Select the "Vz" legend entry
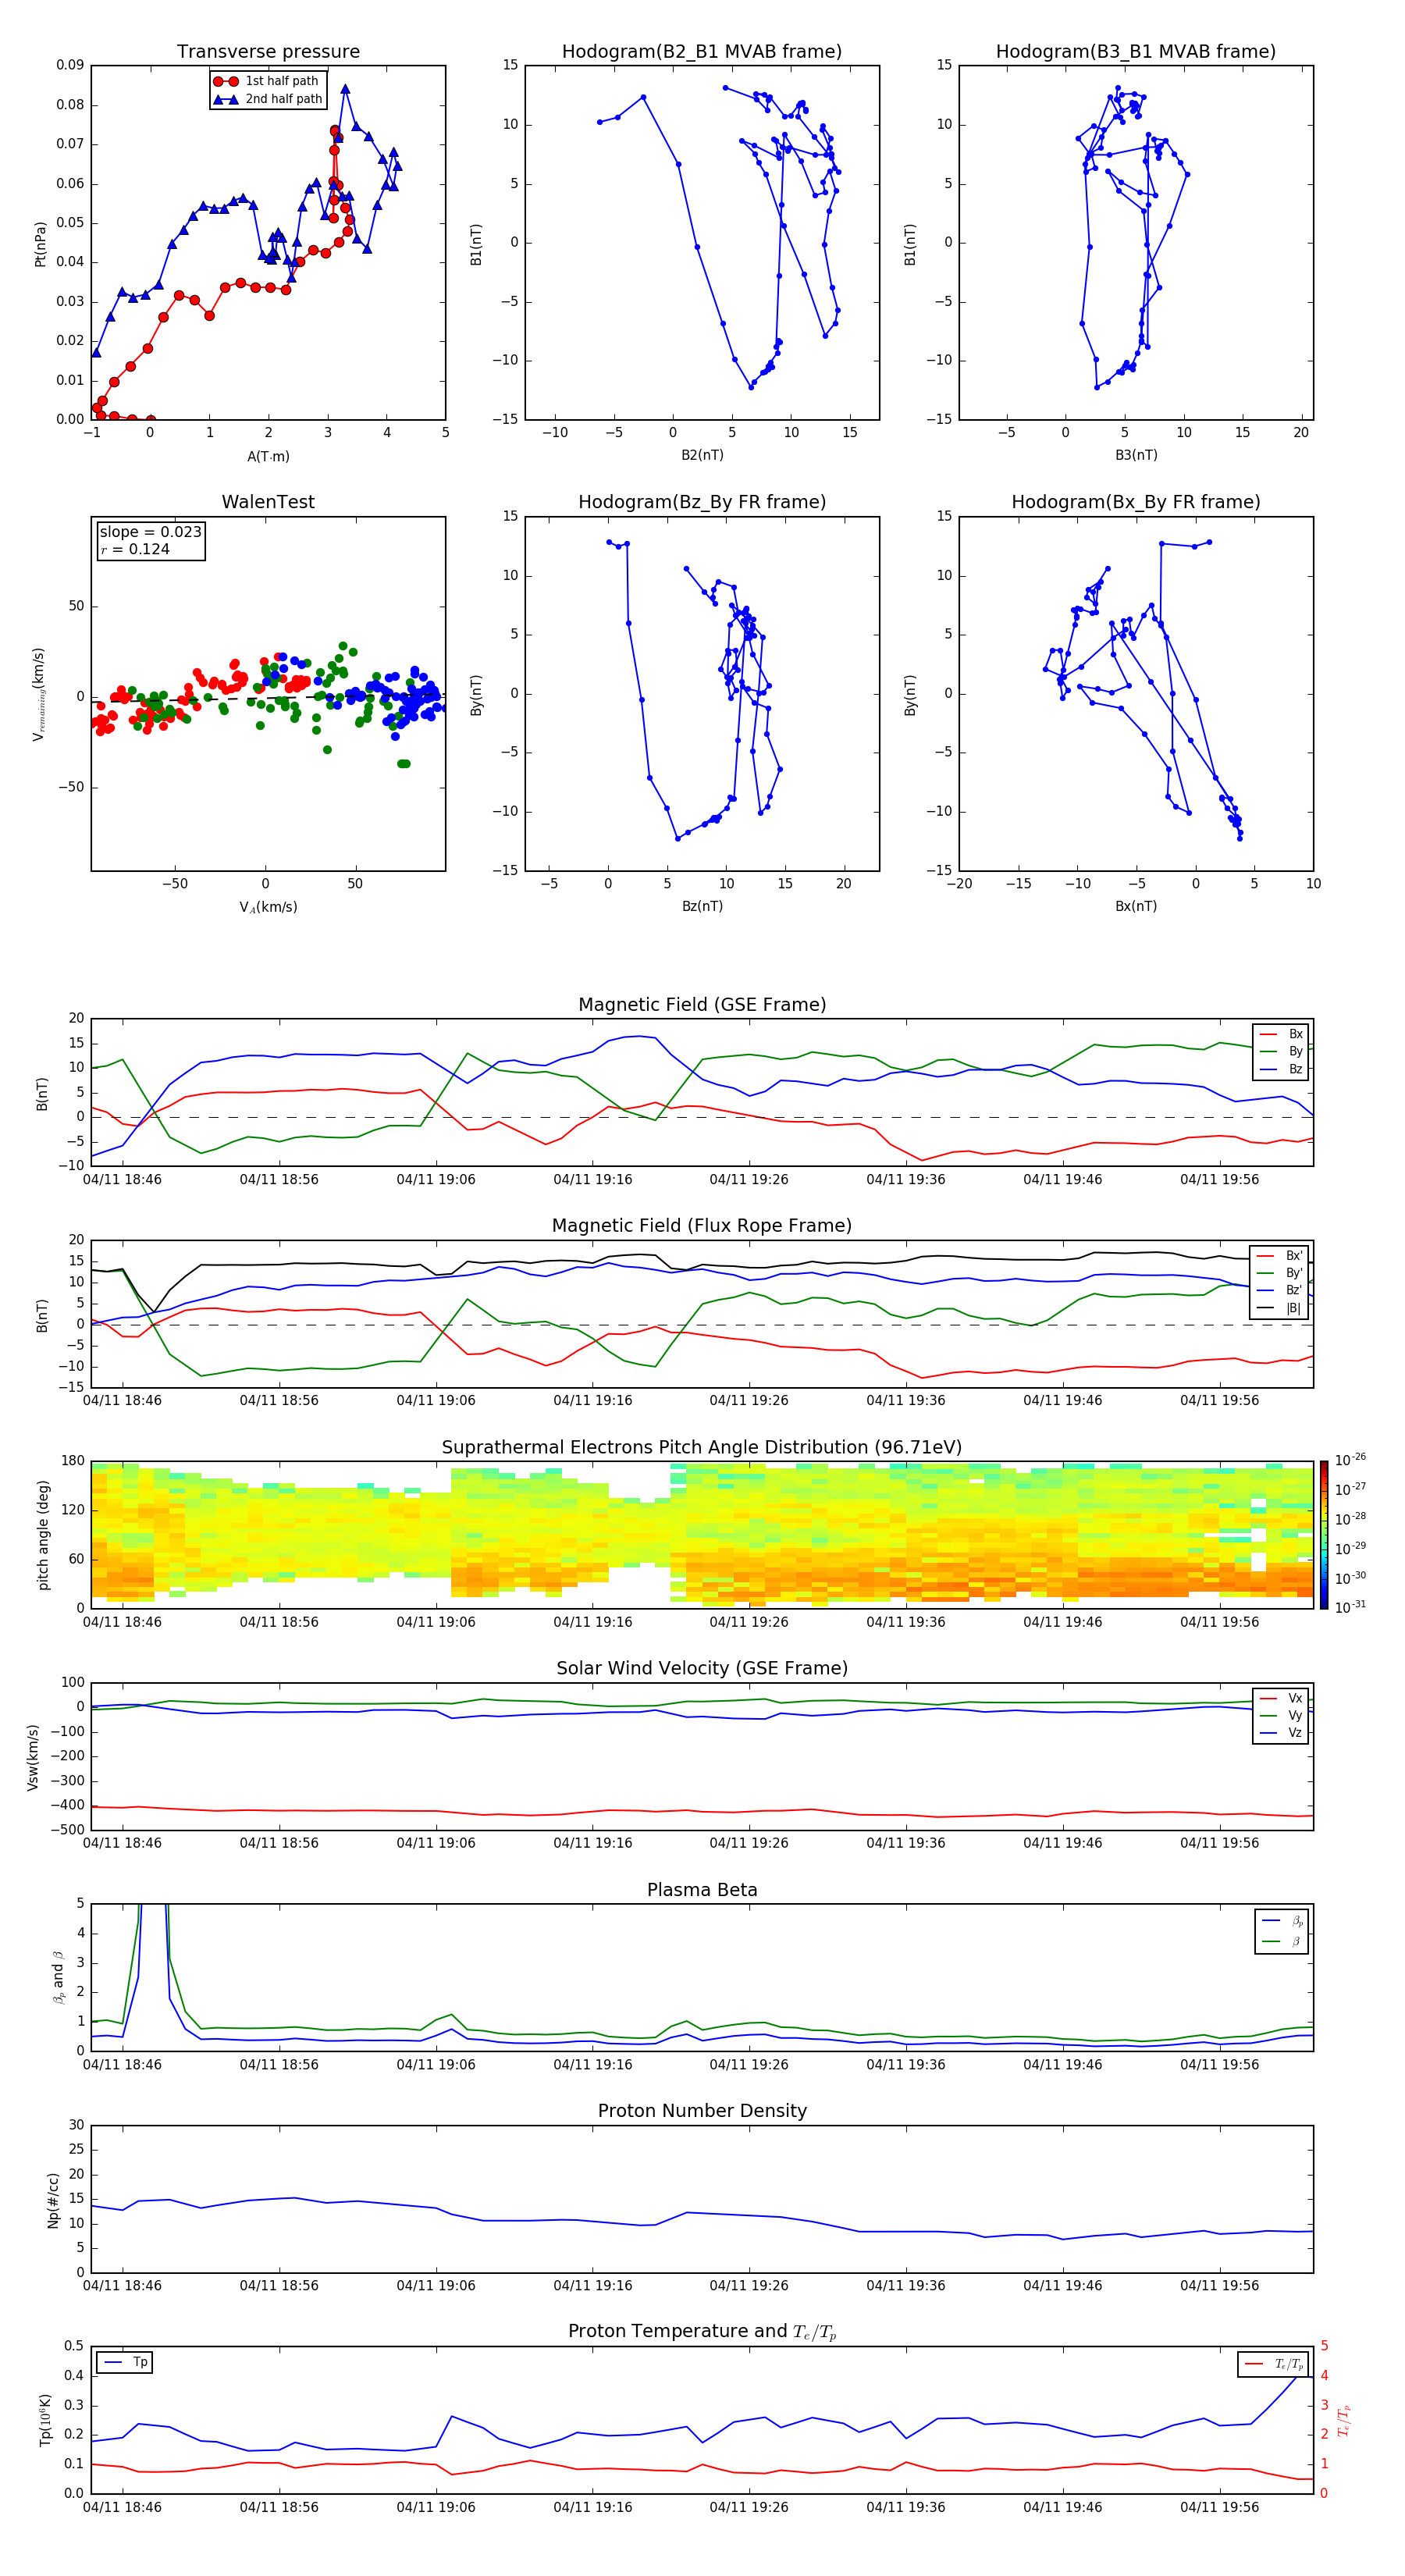Screen dimensions: 1405x2576 (1281, 1733)
